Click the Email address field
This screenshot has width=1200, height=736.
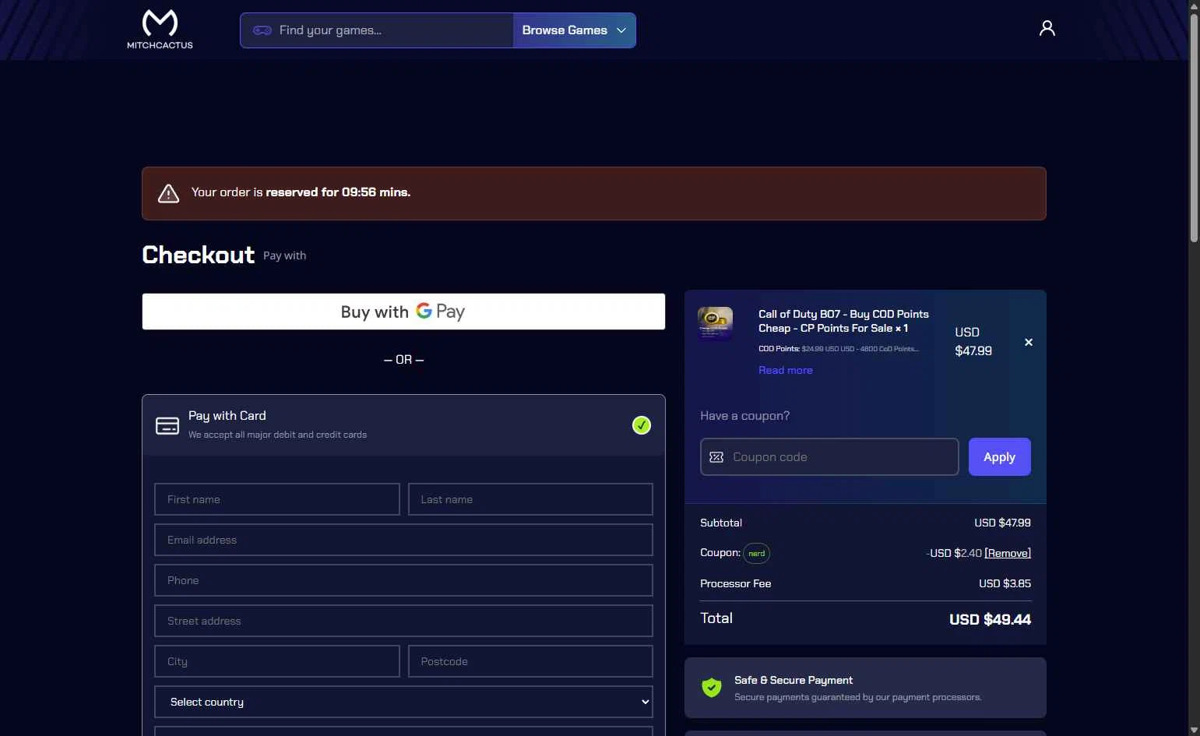point(403,540)
